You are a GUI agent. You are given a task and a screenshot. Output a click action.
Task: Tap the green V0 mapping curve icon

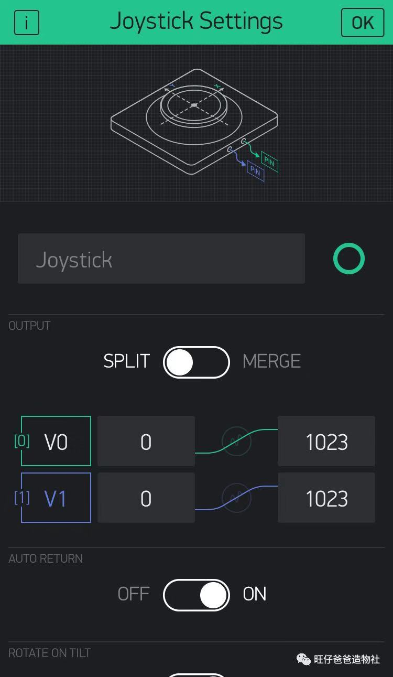tap(236, 441)
